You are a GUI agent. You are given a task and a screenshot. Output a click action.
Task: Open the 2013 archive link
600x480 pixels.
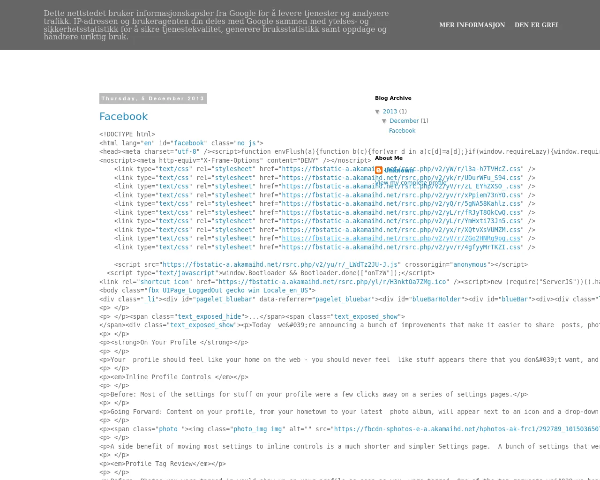pyautogui.click(x=390, y=112)
